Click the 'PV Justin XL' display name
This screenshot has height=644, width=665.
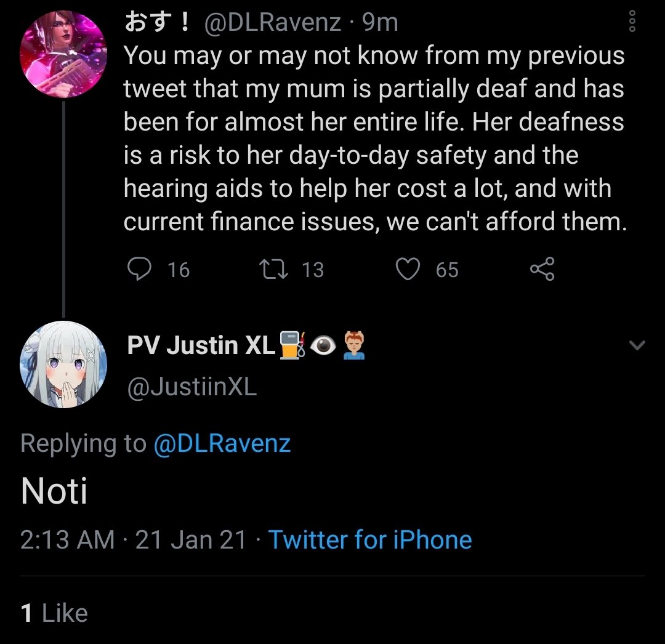point(201,345)
